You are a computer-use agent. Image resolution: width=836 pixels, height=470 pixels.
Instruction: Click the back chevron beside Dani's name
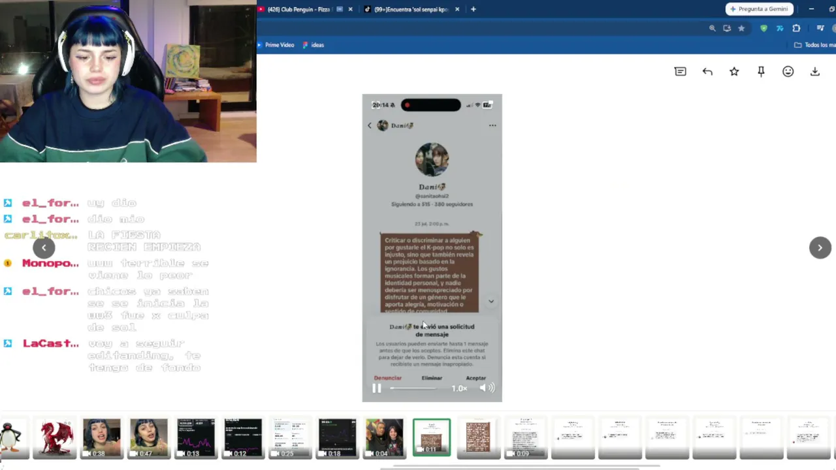click(x=370, y=125)
